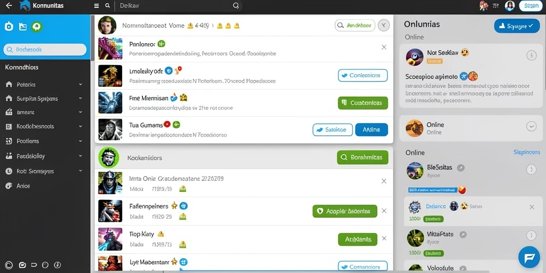Click the white camera icon in blue sidebar header
Image resolution: width=546 pixels, height=273 pixels.
pyautogui.click(x=9, y=27)
